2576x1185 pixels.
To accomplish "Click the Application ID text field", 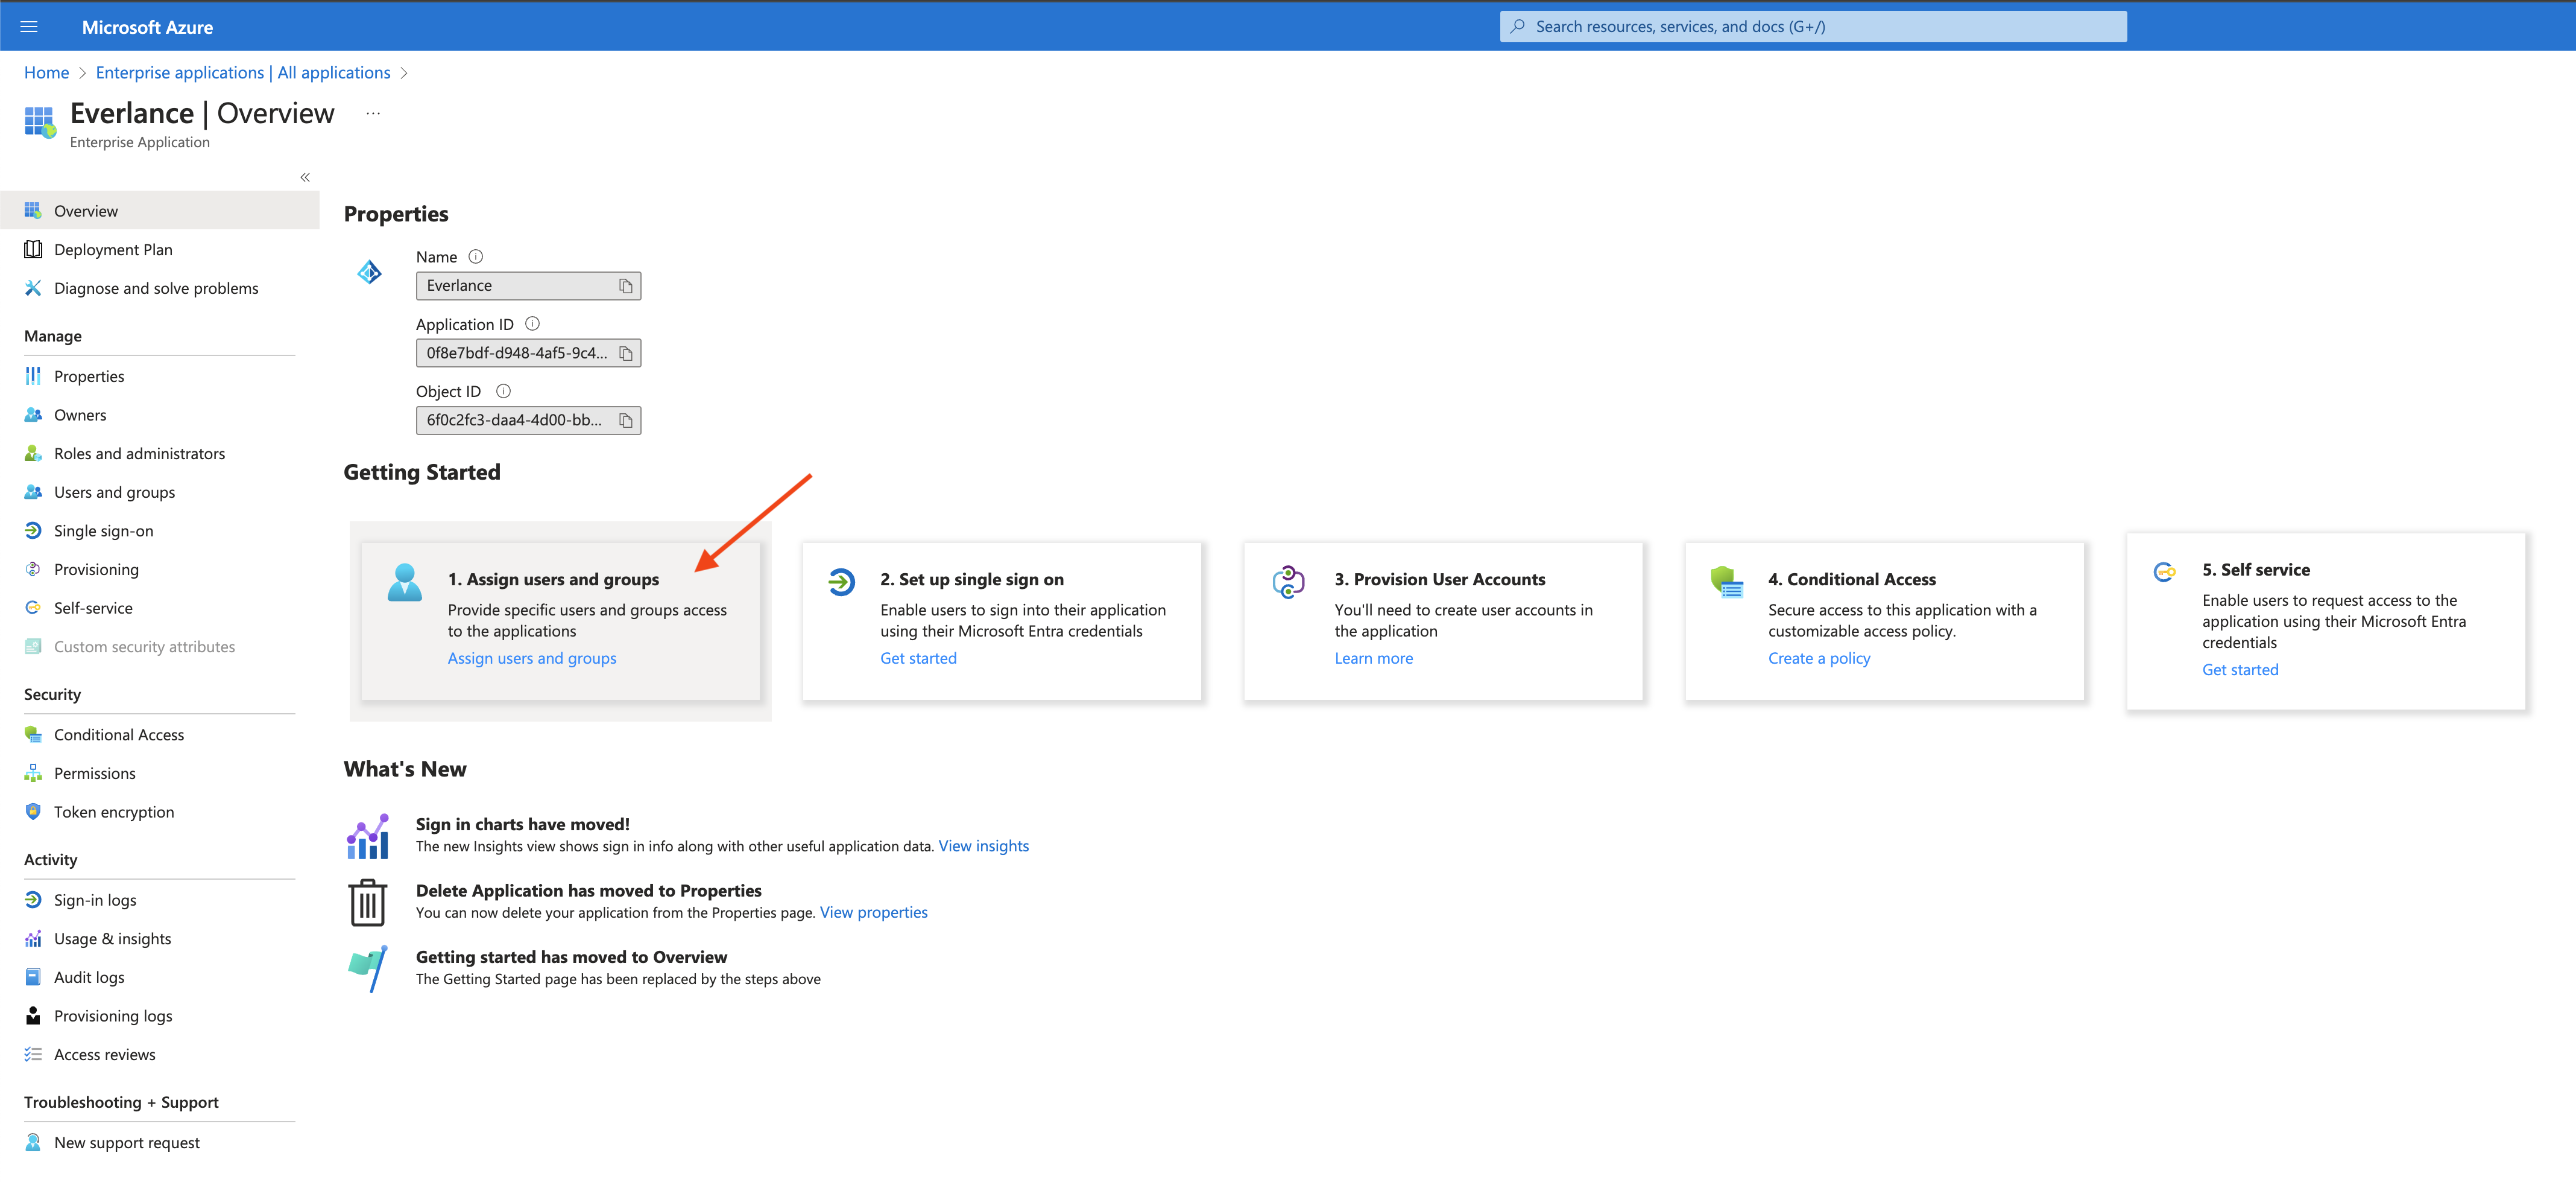I will click(528, 354).
